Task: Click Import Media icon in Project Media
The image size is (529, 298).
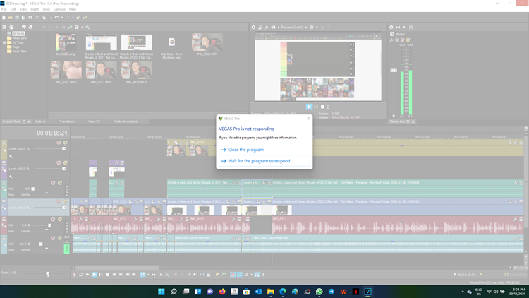Action: (4, 28)
